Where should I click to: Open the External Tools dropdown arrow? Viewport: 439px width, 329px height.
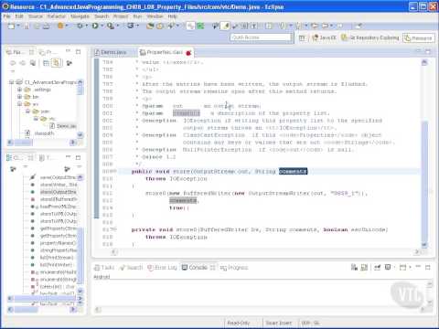(118, 27)
